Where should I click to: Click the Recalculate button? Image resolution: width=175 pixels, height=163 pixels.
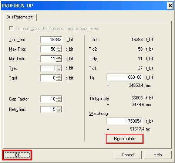click(x=125, y=139)
